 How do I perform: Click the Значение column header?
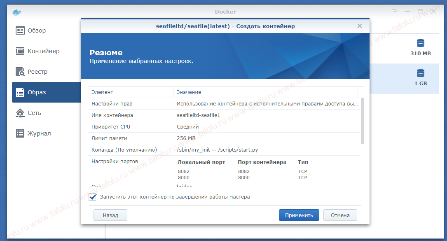pyautogui.click(x=265, y=92)
